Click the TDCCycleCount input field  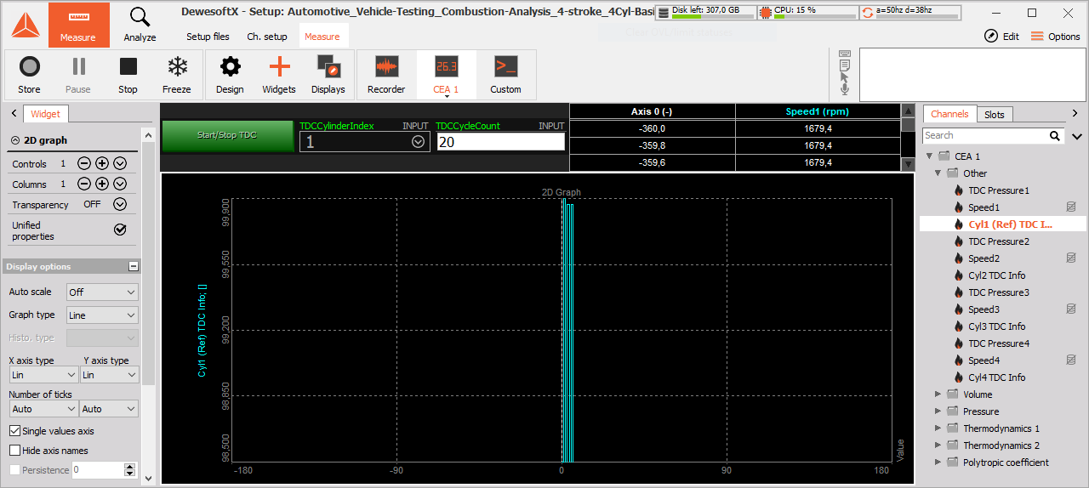[x=500, y=142]
